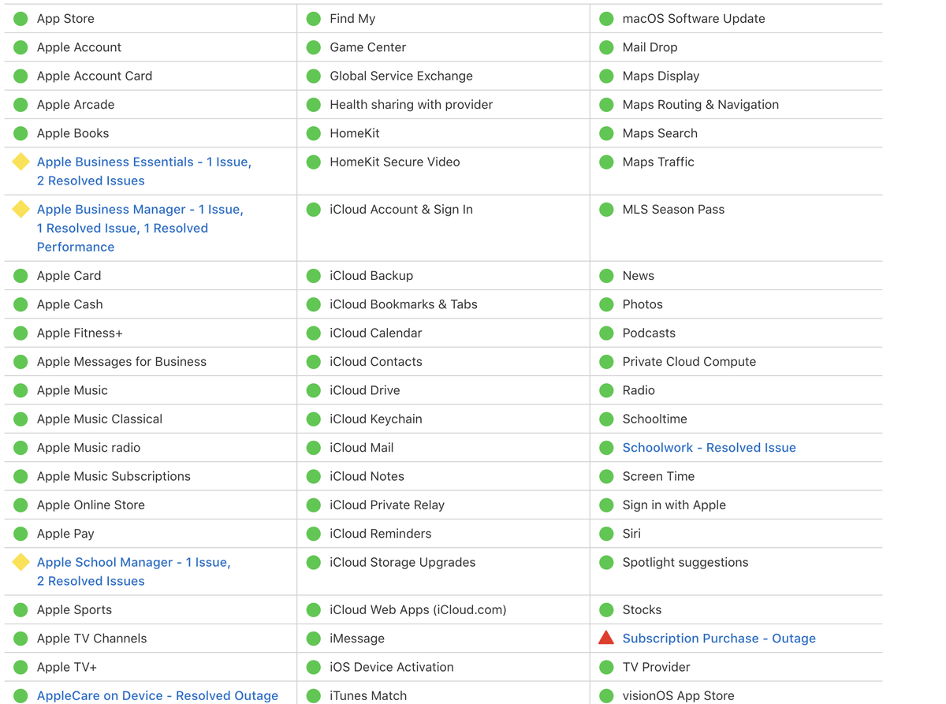
Task: Click green status dot beside AppleCare on Device
Action: [x=21, y=695]
